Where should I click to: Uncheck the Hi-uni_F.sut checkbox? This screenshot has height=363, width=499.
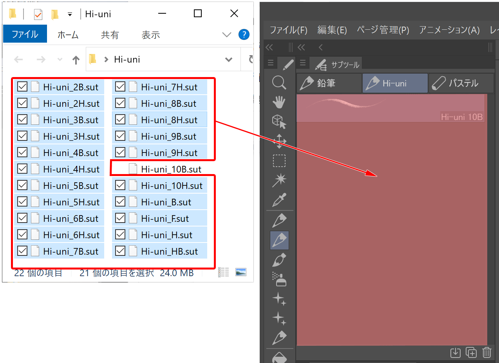click(x=120, y=218)
